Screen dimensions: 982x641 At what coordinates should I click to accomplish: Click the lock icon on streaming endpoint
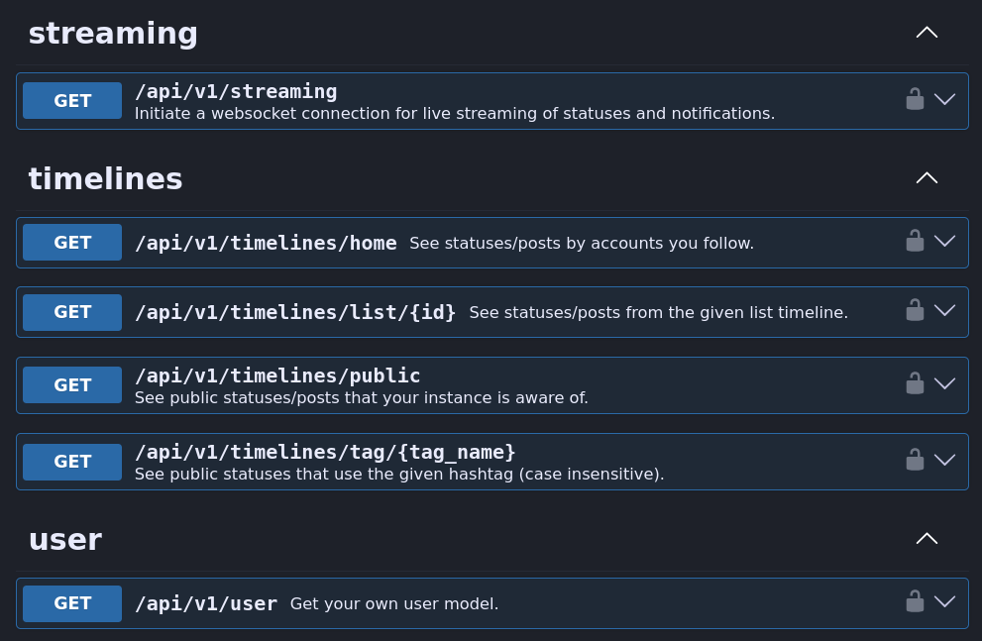tap(915, 99)
